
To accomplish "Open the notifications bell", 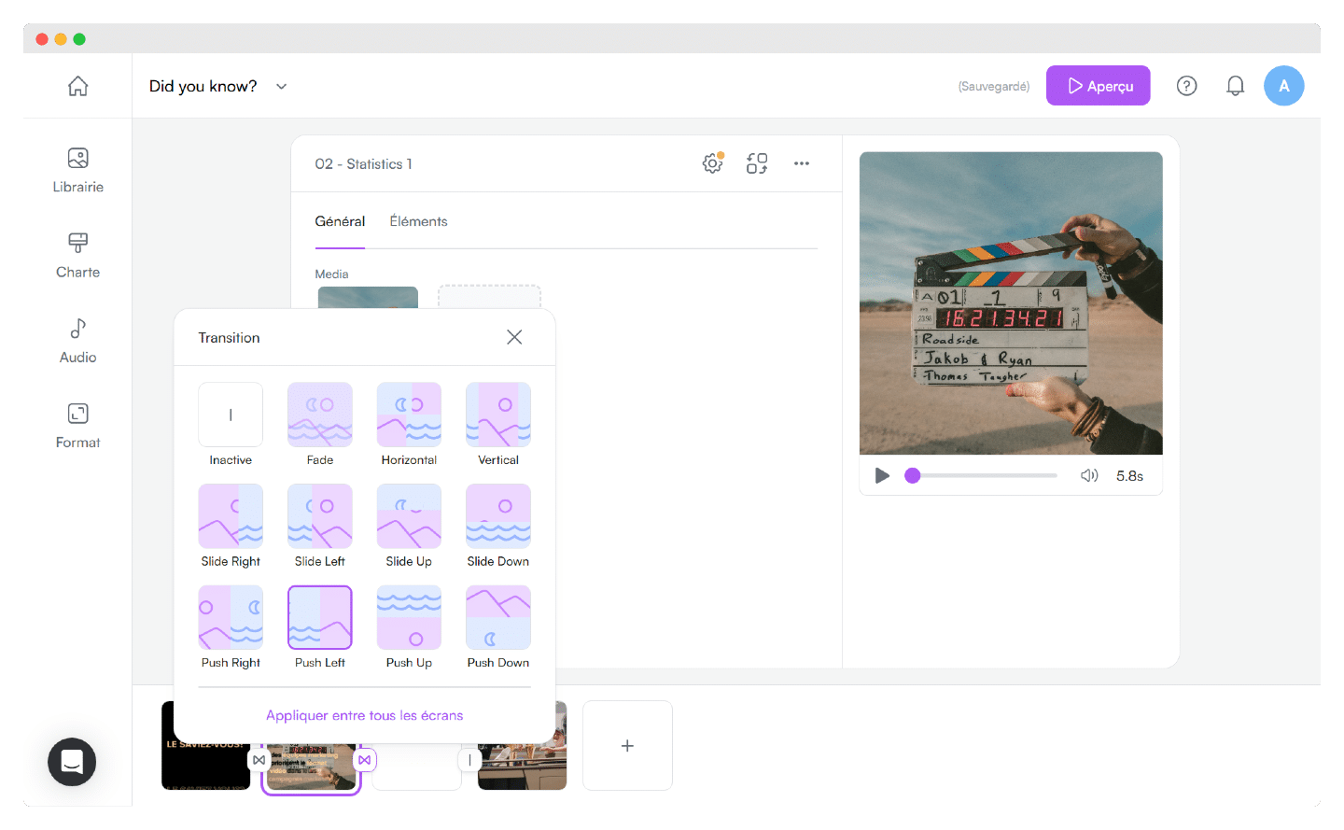I will click(x=1235, y=86).
